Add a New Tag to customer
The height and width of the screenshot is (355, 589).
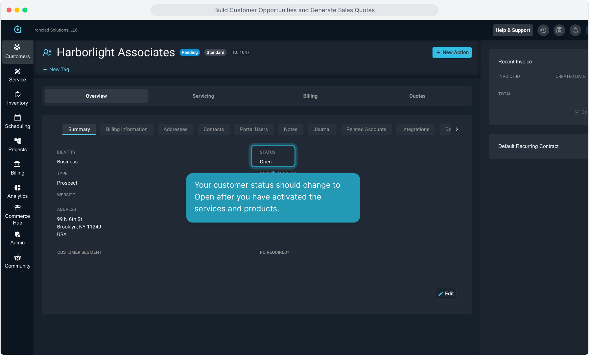[56, 69]
